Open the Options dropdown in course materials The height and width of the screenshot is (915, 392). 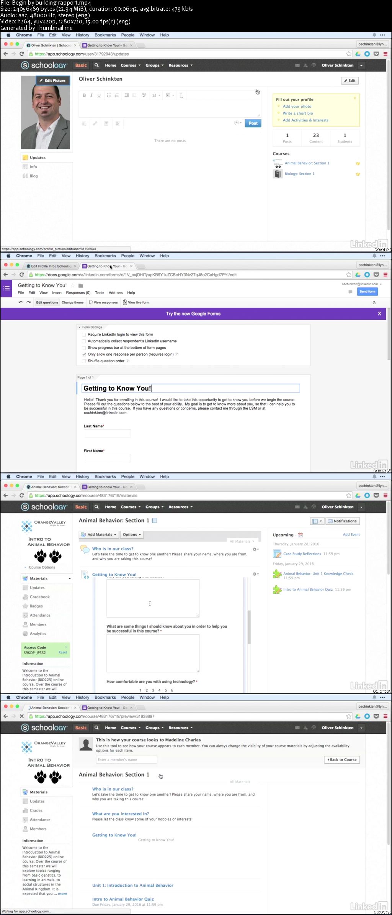pyautogui.click(x=132, y=534)
